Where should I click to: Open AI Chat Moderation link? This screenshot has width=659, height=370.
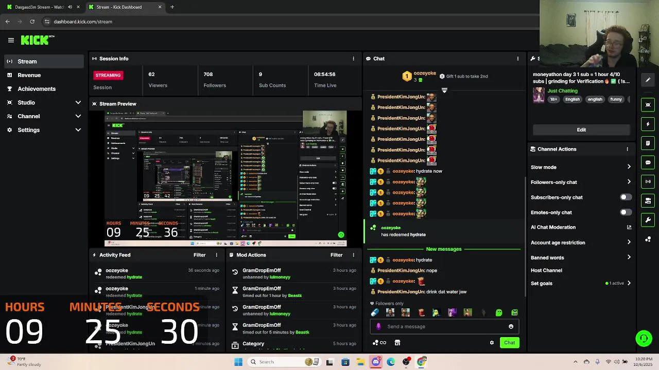point(581,227)
